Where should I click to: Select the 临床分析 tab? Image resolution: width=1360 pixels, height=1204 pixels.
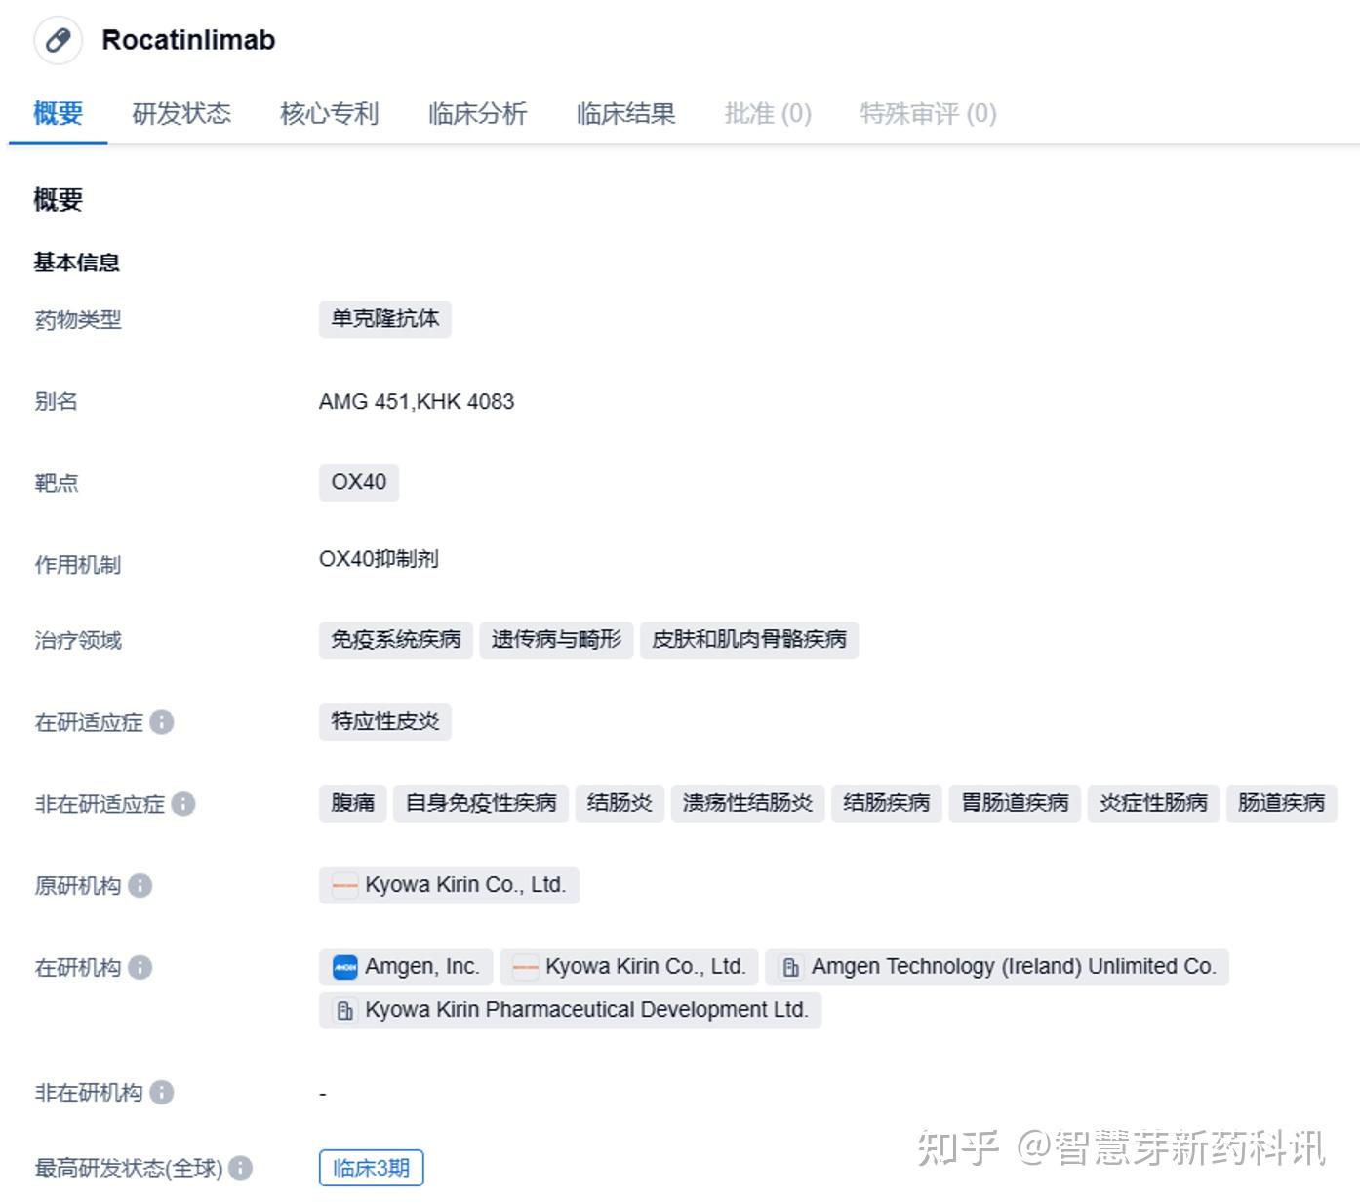pyautogui.click(x=476, y=113)
